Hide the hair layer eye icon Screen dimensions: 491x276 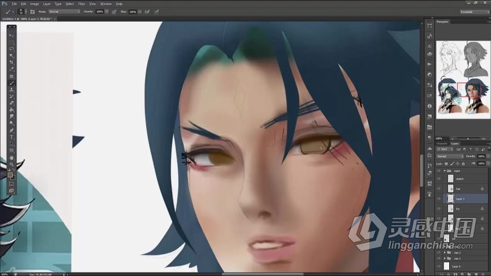[439, 189]
